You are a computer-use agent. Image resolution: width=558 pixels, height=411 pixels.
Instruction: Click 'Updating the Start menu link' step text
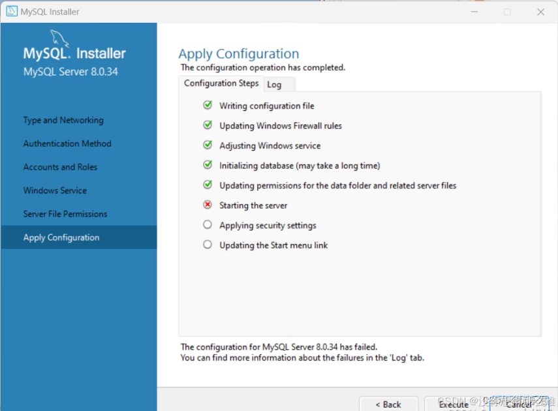[x=273, y=245]
